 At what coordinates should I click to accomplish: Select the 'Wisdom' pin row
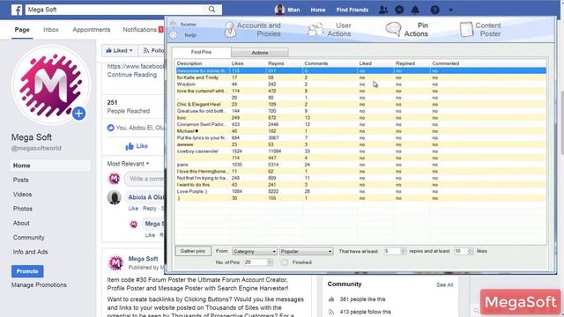[361, 85]
